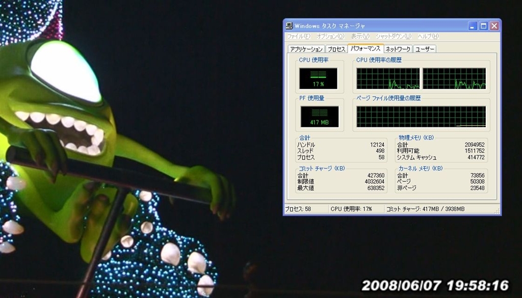The height and width of the screenshot is (298, 522).
Task: Click commit charge 合計 value 427360
Action: [x=376, y=175]
